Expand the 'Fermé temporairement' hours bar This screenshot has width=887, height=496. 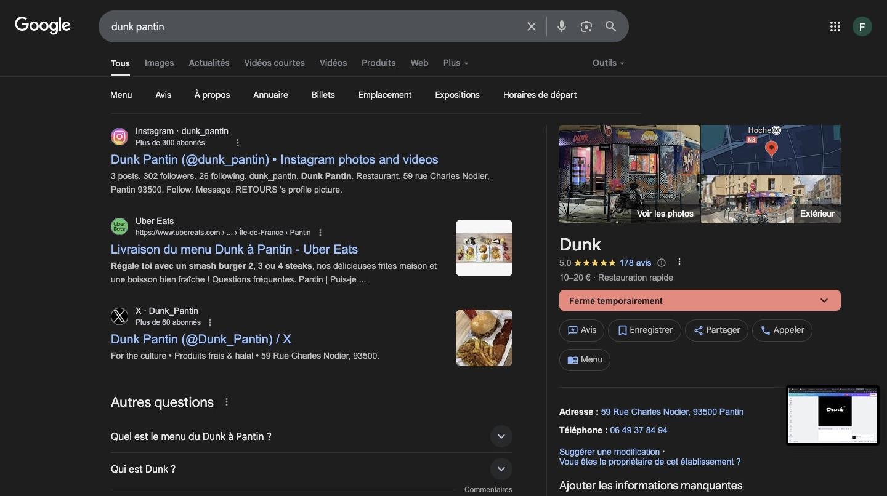[824, 301]
